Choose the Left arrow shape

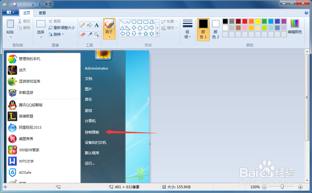click(x=122, y=34)
